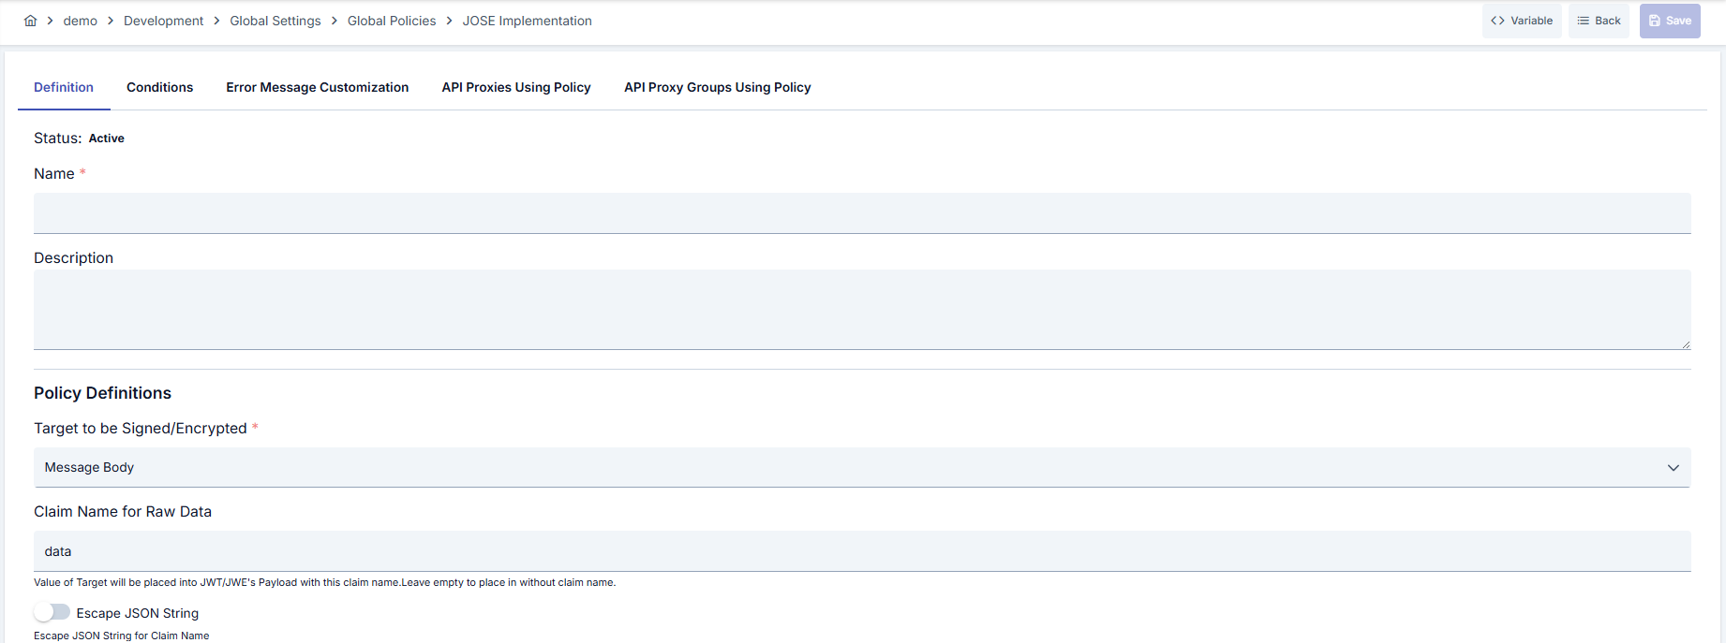Open Global Policies breadcrumb

392,21
